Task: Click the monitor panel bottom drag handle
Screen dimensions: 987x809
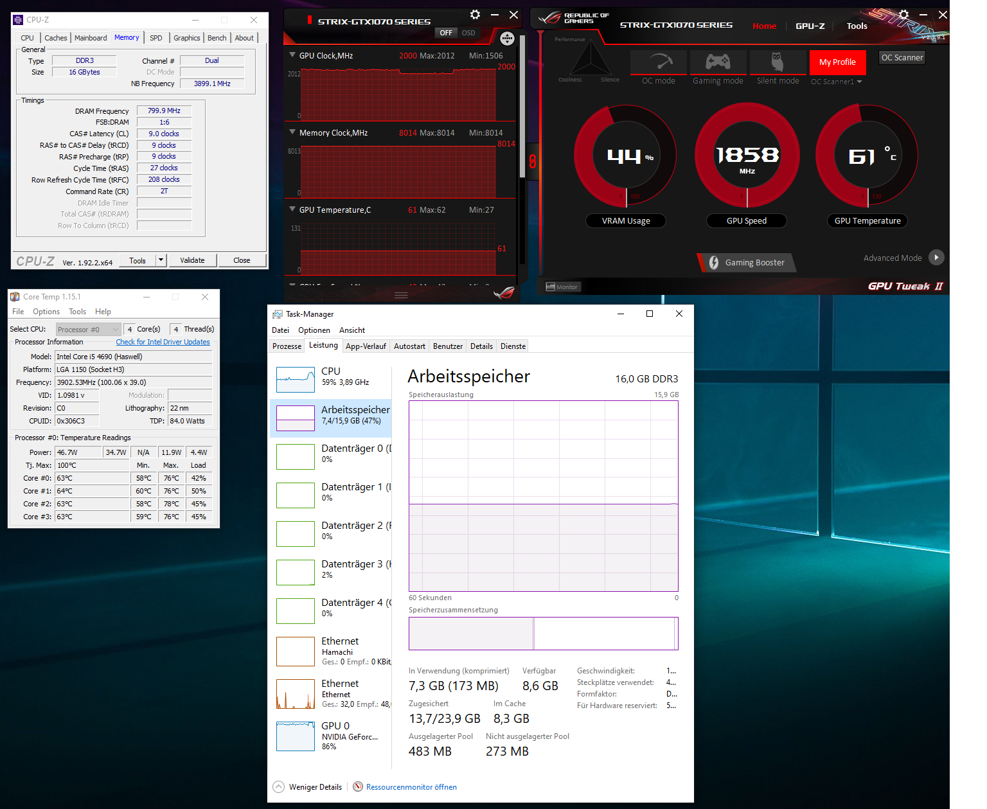Action: 401,296
